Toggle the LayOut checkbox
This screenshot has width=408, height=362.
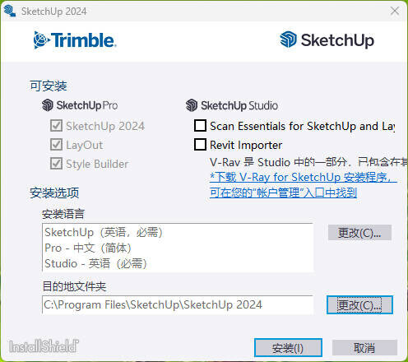(x=57, y=145)
